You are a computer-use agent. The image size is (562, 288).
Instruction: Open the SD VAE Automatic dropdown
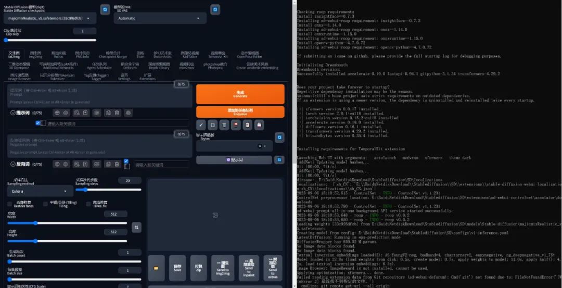click(160, 18)
